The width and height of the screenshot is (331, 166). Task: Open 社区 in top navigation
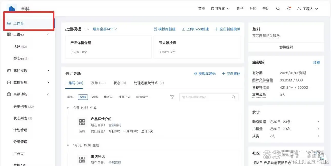pyautogui.click(x=253, y=9)
